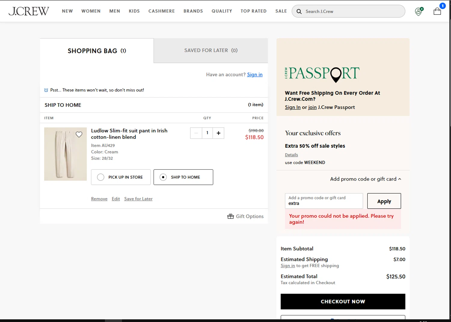Click join link in Passport banner
Viewport: 451px width, 322px height.
[x=312, y=107]
